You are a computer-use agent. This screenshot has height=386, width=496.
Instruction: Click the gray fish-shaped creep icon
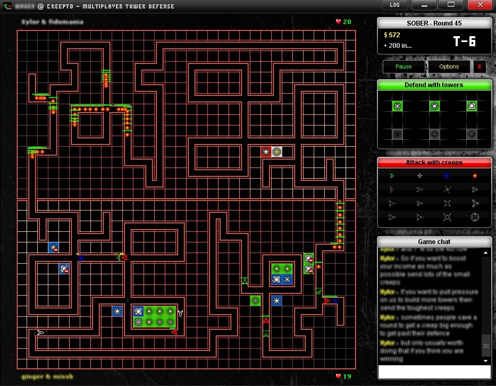coord(419,189)
